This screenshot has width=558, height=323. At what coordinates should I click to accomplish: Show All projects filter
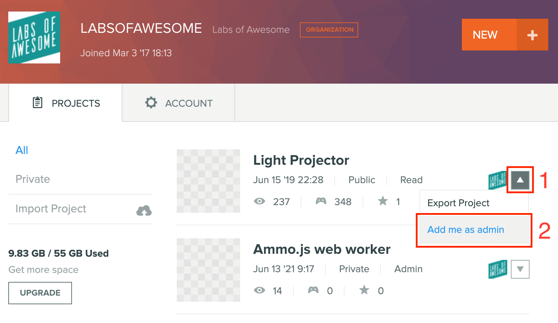22,150
